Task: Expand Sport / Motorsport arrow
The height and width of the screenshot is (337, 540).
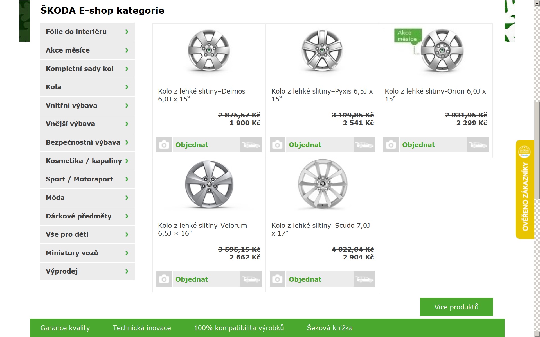Action: tap(127, 179)
